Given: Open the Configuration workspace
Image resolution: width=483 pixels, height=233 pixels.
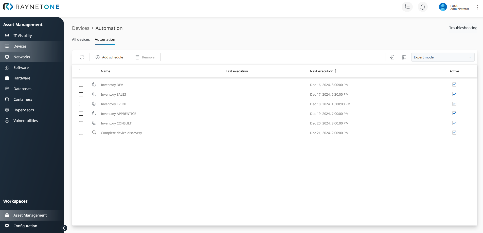Looking at the screenshot, I should (25, 226).
